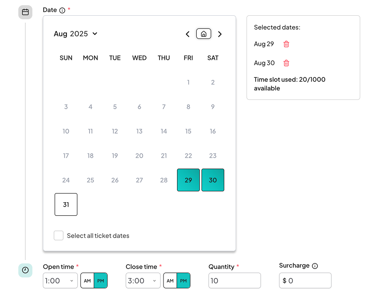372x301 pixels.
Task: Select August 31 on the calendar
Action: tap(66, 204)
